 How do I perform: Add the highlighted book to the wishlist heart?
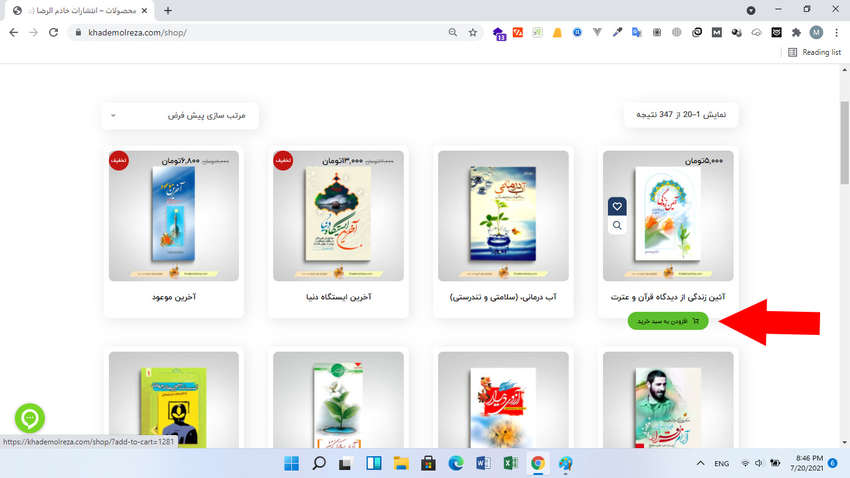[x=617, y=205]
